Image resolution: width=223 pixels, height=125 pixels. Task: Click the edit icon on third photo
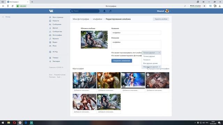124,86
